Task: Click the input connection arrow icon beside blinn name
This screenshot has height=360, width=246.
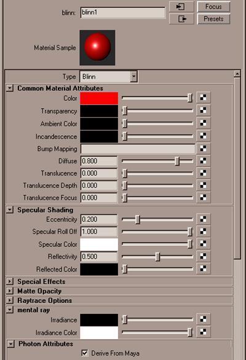Action: (x=181, y=6)
